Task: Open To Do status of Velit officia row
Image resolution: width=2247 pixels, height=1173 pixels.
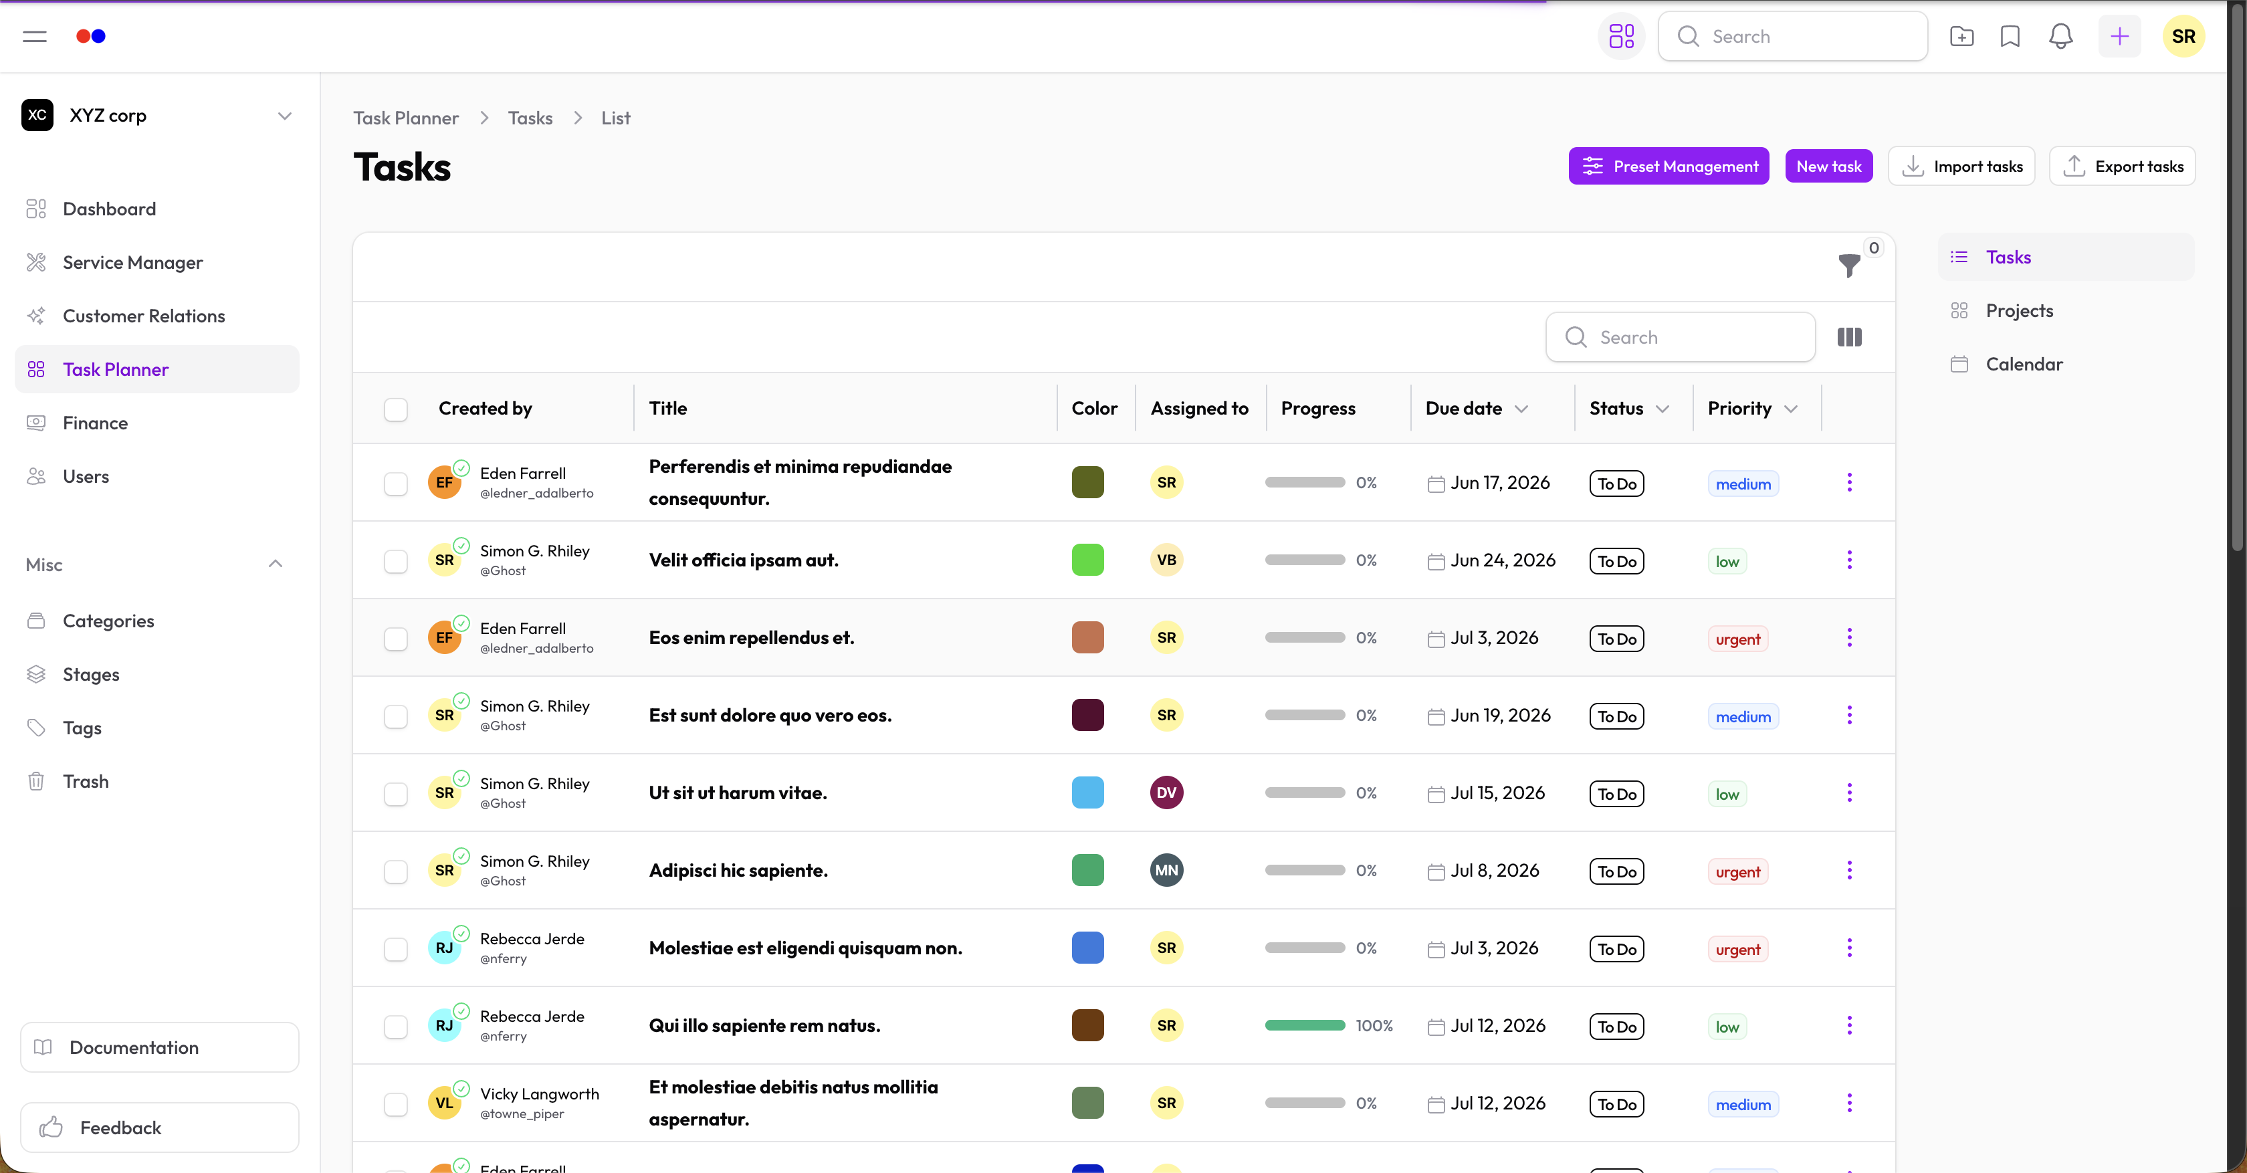Action: click(1616, 562)
